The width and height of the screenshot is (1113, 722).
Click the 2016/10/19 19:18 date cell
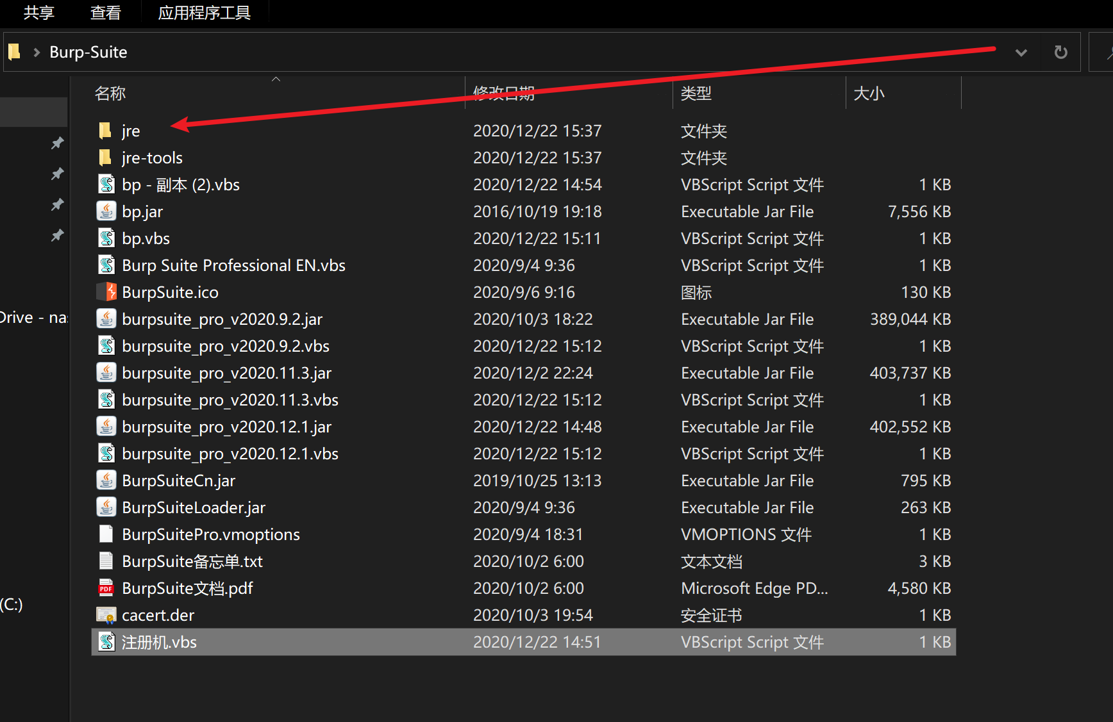[x=537, y=211]
